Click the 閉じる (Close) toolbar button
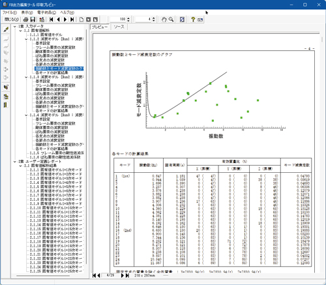326x285 pixels. (x=12, y=20)
